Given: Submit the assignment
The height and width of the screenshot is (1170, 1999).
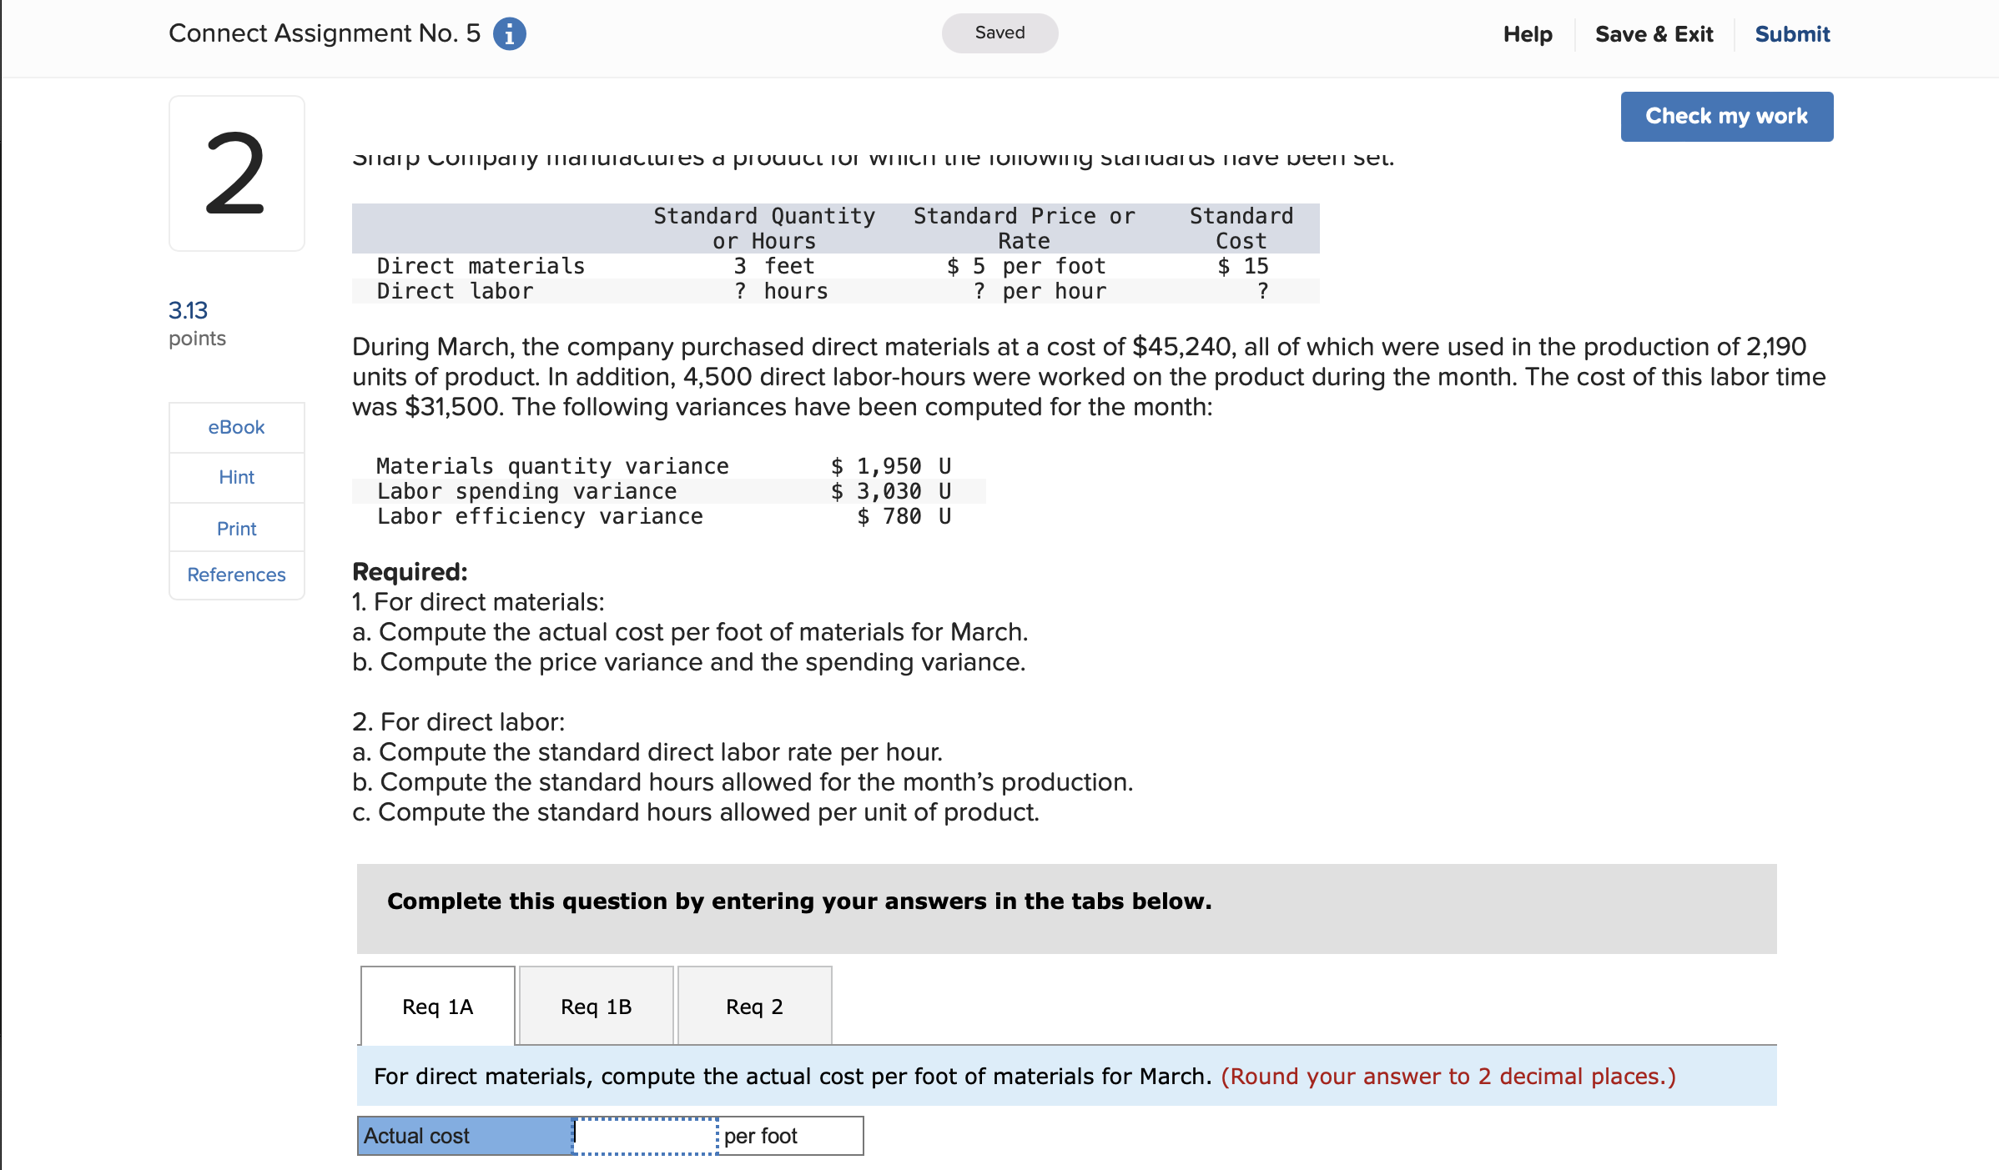Looking at the screenshot, I should pyautogui.click(x=1792, y=34).
